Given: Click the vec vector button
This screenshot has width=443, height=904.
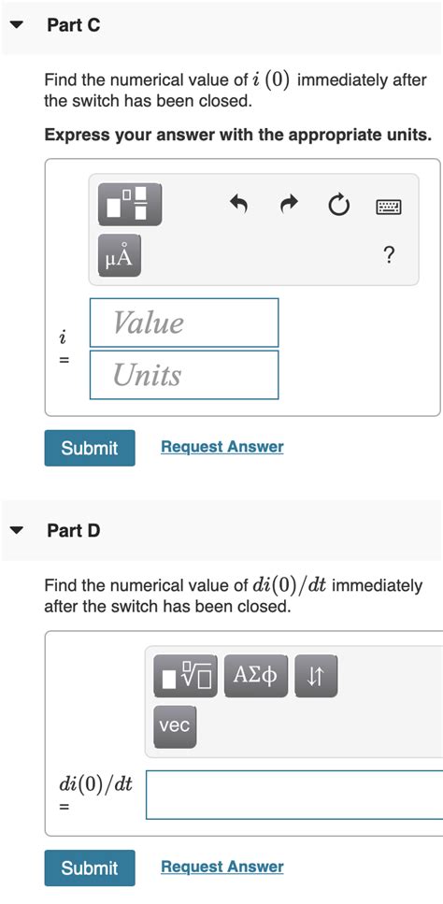Looking at the screenshot, I should coord(175,727).
